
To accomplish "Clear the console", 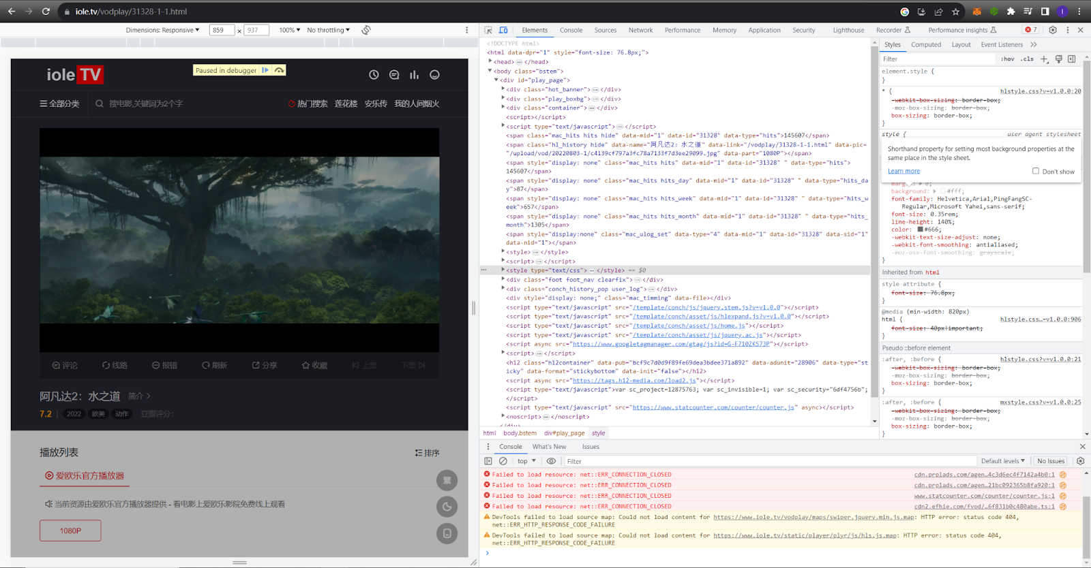I will click(x=503, y=461).
